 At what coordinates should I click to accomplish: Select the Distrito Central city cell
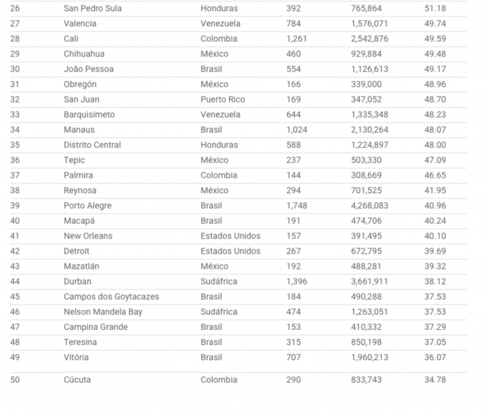pos(92,145)
